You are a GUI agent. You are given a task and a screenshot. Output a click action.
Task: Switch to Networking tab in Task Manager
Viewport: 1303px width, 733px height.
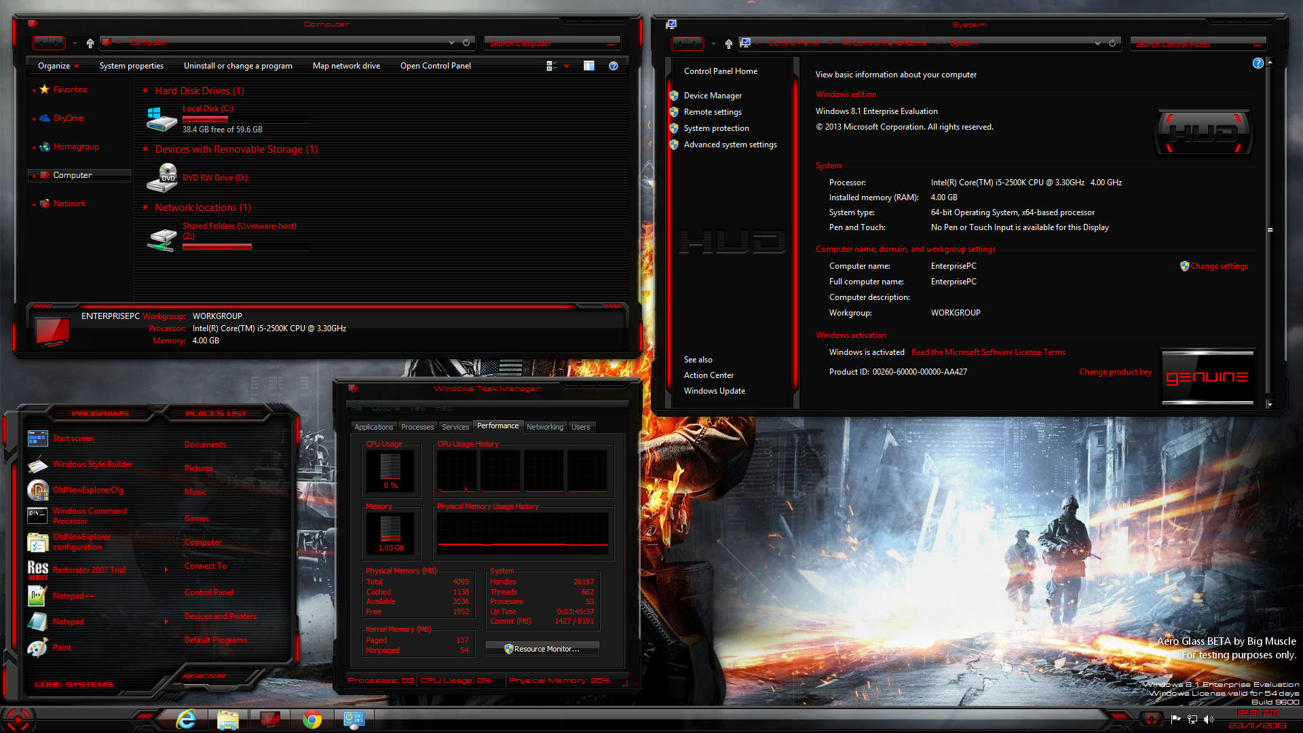tap(545, 427)
